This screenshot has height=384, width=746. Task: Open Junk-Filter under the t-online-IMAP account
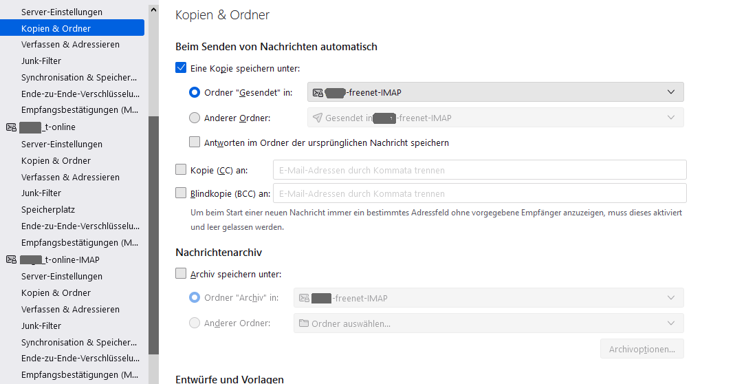[41, 326]
